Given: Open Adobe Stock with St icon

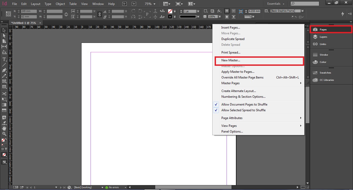Looking at the screenshot, I should (x=134, y=4).
